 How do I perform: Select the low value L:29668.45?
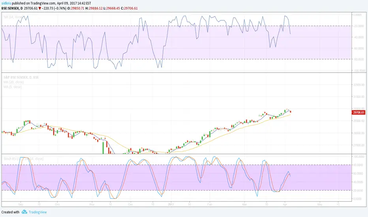click(112, 8)
